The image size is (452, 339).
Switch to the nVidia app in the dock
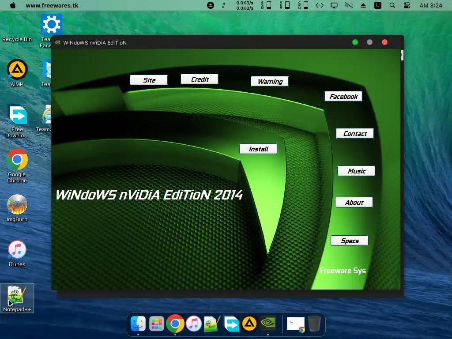pyautogui.click(x=268, y=323)
